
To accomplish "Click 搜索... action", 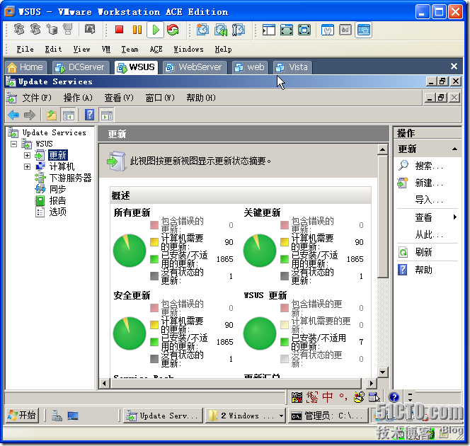I will [429, 166].
